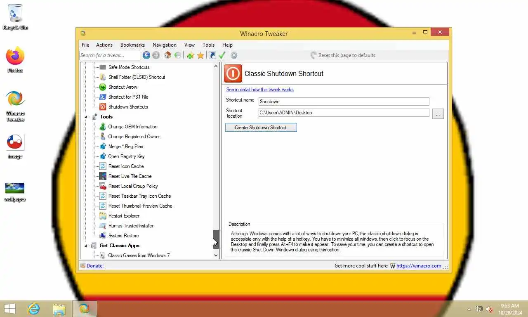528x317 pixels.
Task: Open the File menu
Action: [85, 45]
